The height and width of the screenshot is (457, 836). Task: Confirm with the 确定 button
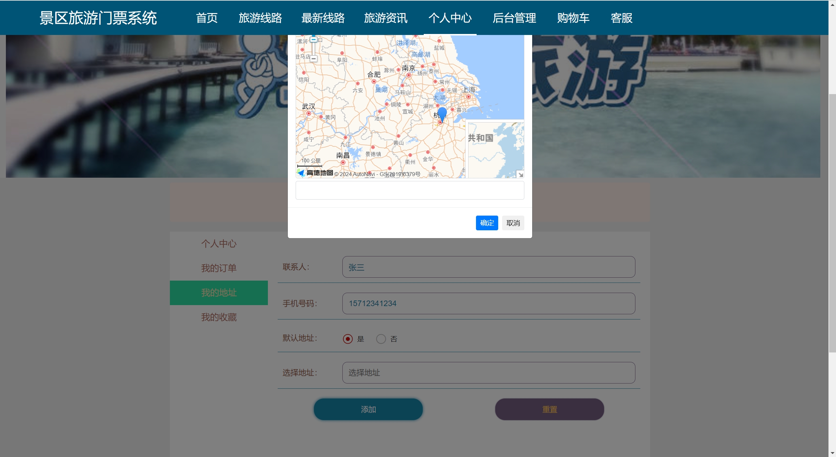coord(487,223)
